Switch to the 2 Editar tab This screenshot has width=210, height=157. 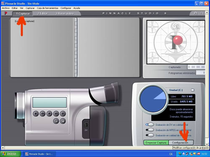tap(42, 13)
